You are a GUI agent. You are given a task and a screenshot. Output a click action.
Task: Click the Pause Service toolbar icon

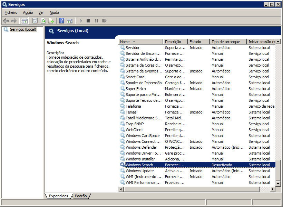pos(96,21)
